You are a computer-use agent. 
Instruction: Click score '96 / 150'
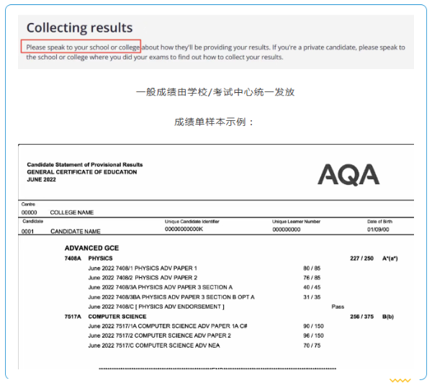pyautogui.click(x=313, y=335)
